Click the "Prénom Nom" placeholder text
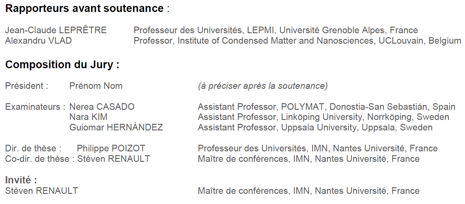 [96, 86]
